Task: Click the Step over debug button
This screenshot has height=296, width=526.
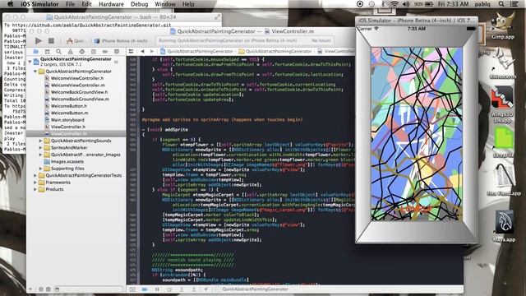Action: click(169, 289)
